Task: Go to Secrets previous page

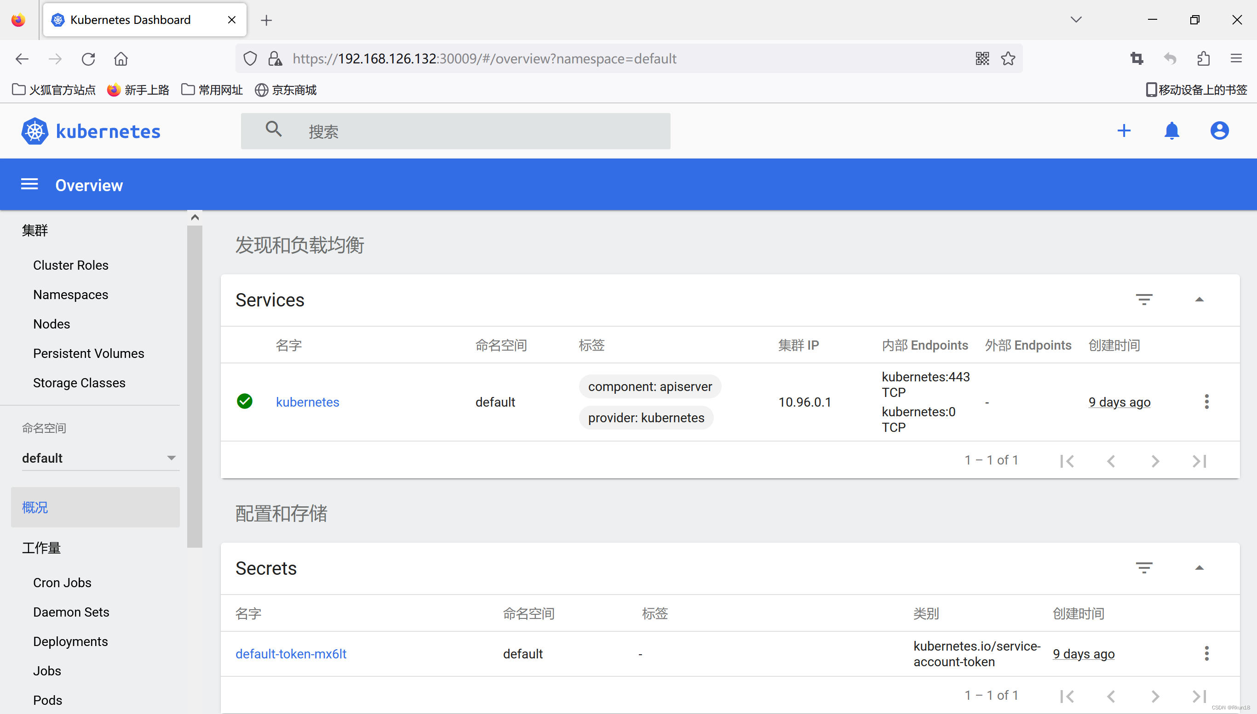Action: pyautogui.click(x=1111, y=696)
